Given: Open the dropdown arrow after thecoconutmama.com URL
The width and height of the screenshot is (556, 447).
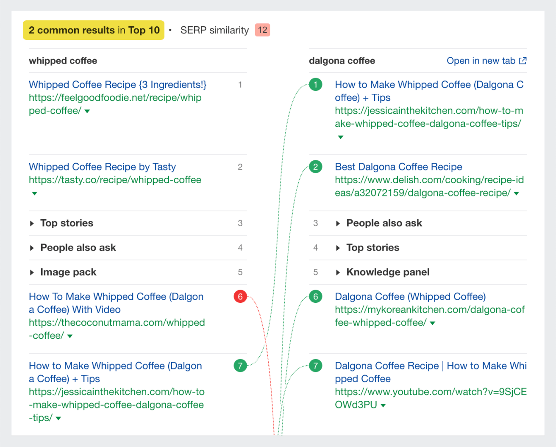Looking at the screenshot, I should [70, 336].
